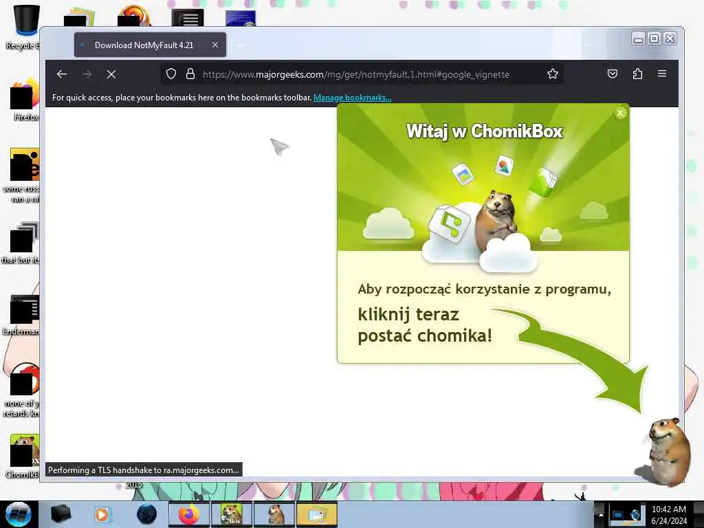Open the black box icon in taskbar
The image size is (704, 528).
point(61,514)
